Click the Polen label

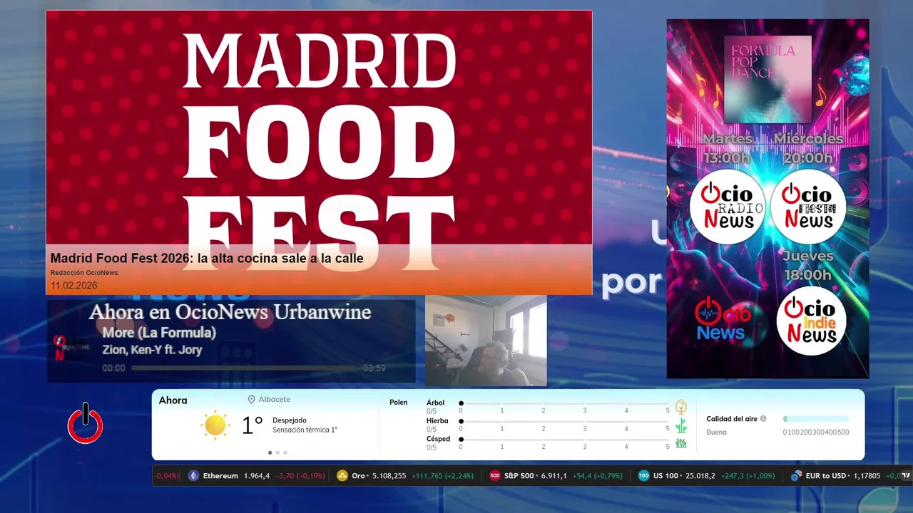click(399, 403)
